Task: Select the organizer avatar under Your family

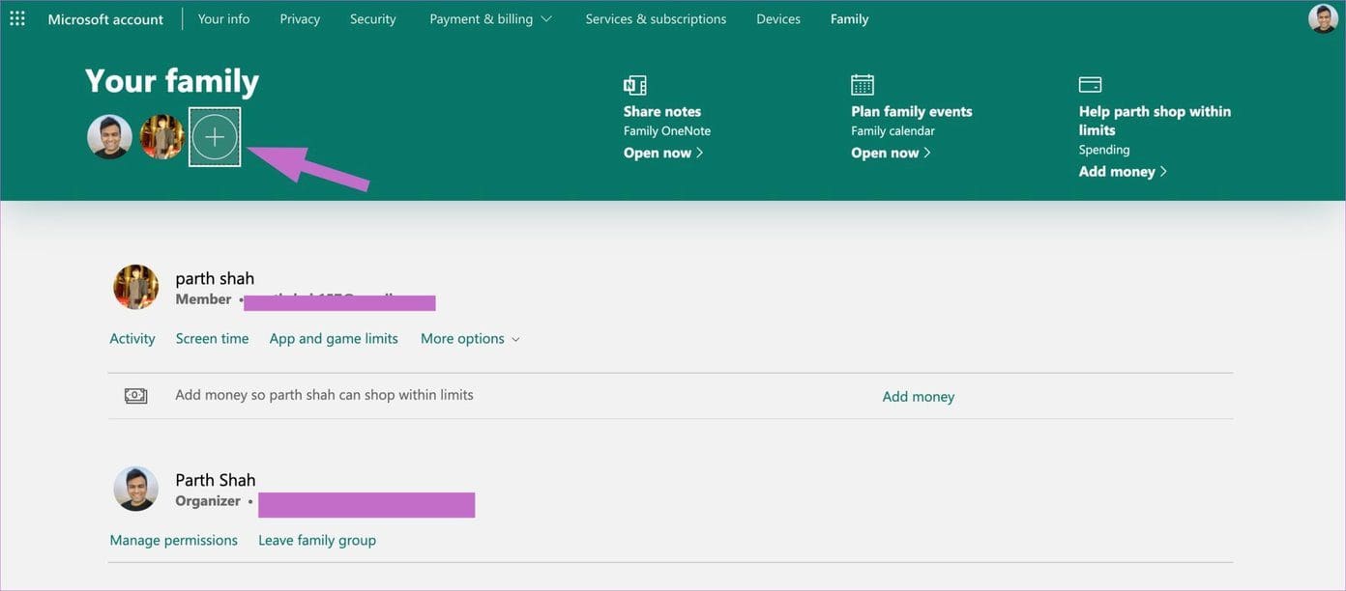Action: click(109, 137)
